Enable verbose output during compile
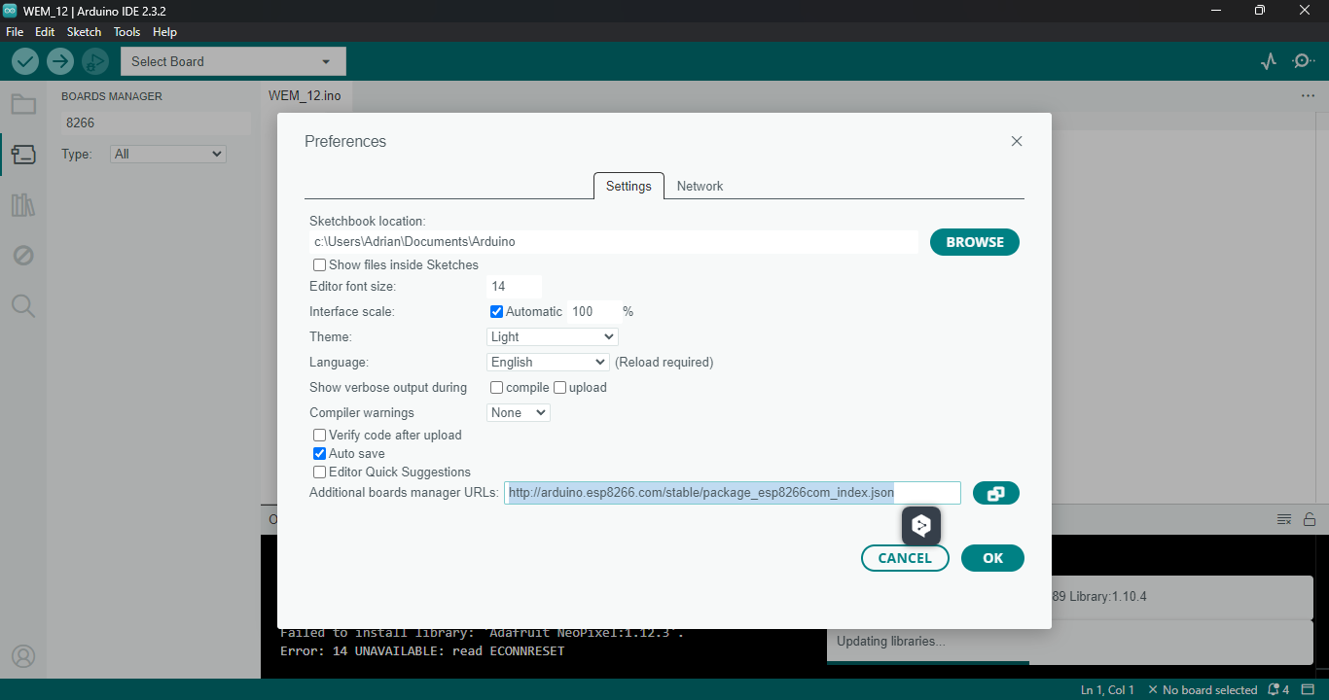Image resolution: width=1329 pixels, height=700 pixels. tap(496, 387)
